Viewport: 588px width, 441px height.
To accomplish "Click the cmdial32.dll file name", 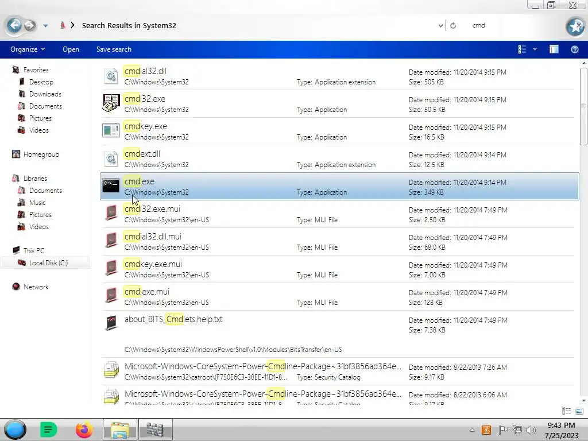I will 145,71.
